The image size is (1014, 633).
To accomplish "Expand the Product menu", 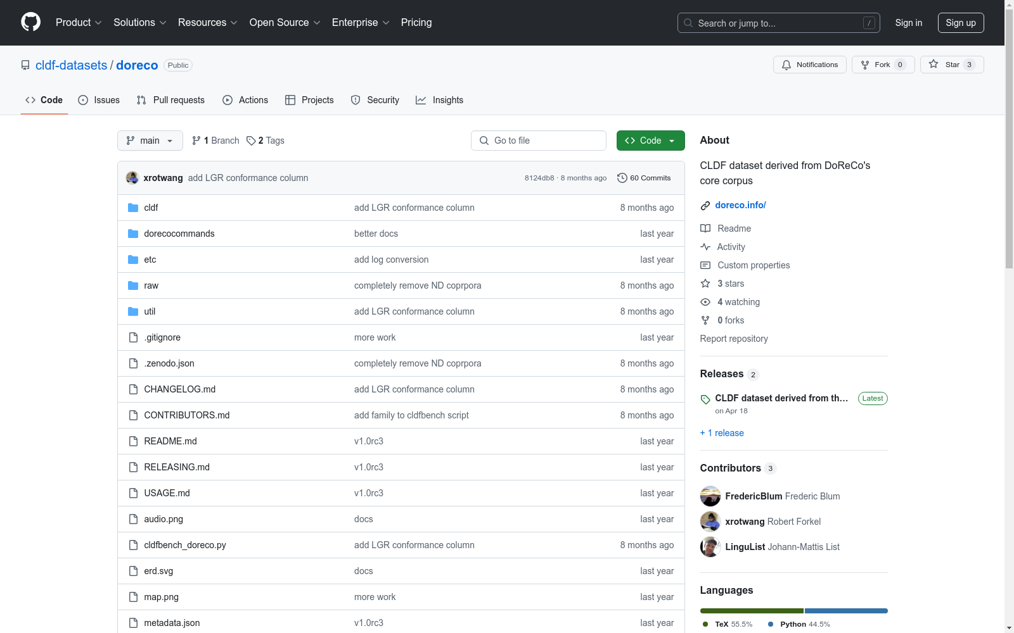I will [79, 23].
